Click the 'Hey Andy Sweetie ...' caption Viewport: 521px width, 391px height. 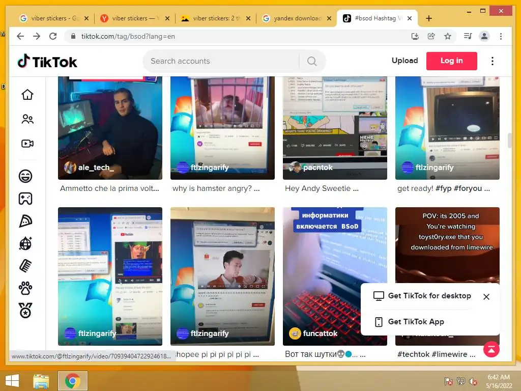pyautogui.click(x=322, y=188)
